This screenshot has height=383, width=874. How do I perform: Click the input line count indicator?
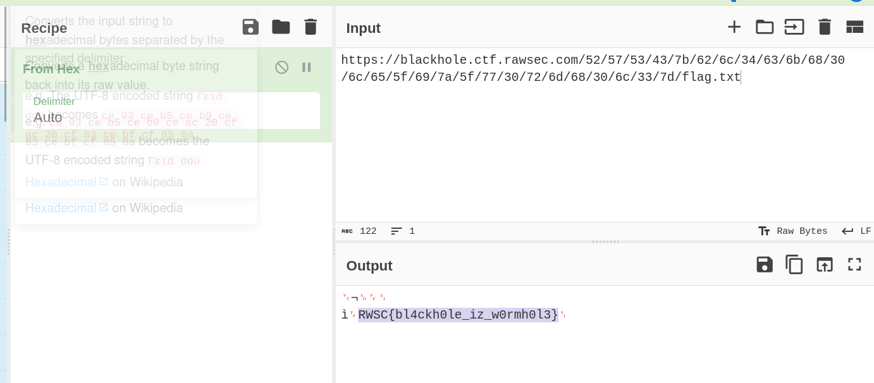pyautogui.click(x=403, y=231)
